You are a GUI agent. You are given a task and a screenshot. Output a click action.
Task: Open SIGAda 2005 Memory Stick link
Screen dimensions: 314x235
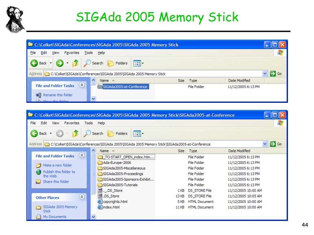[x=60, y=209]
